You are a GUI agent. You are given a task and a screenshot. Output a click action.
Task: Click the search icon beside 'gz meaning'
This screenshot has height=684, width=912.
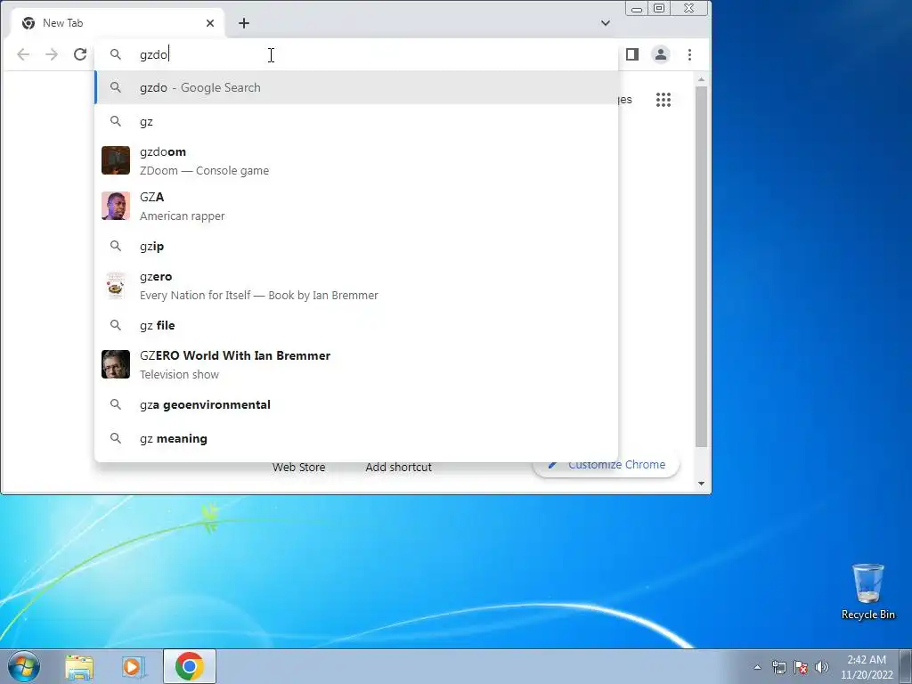coord(116,438)
